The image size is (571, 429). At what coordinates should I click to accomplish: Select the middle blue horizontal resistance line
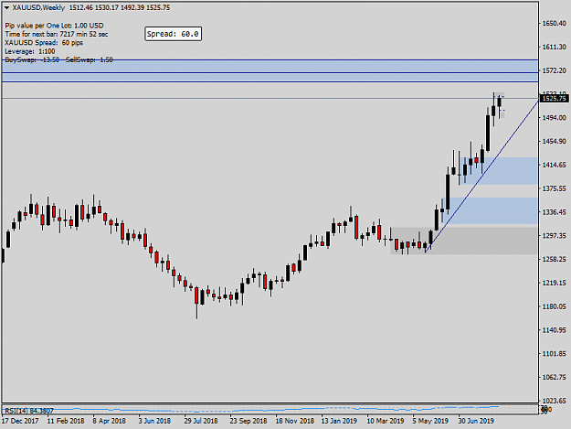click(x=270, y=73)
